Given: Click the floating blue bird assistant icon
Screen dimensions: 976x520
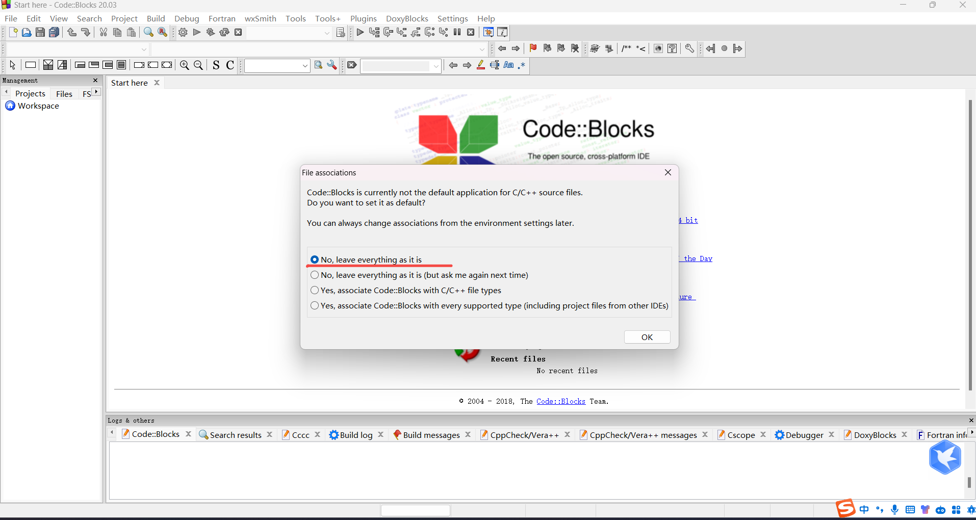Looking at the screenshot, I should (x=945, y=457).
